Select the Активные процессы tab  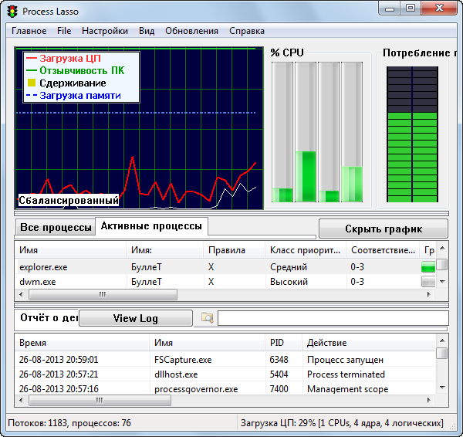pyautogui.click(x=152, y=226)
